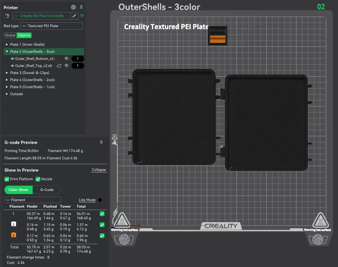Toggle visibility eye for Outer_Shell_Top_v2.stl

[12, 66]
